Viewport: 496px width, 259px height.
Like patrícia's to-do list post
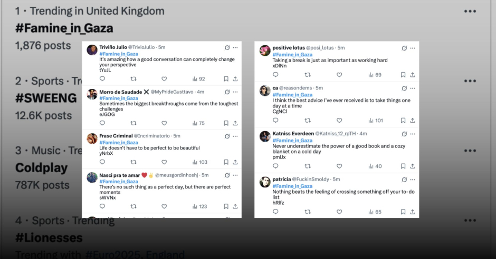(339, 212)
